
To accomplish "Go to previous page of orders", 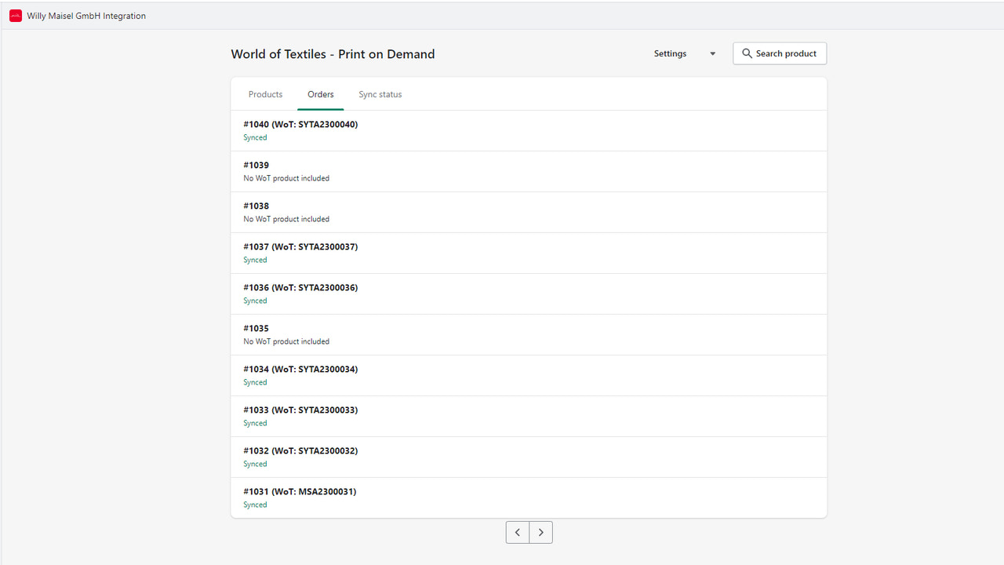I will coord(518,532).
